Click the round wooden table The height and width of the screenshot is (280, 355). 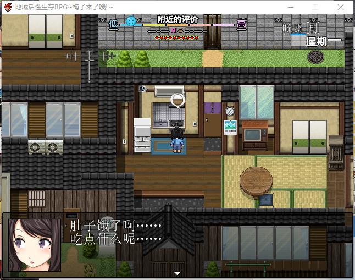[x=256, y=182]
